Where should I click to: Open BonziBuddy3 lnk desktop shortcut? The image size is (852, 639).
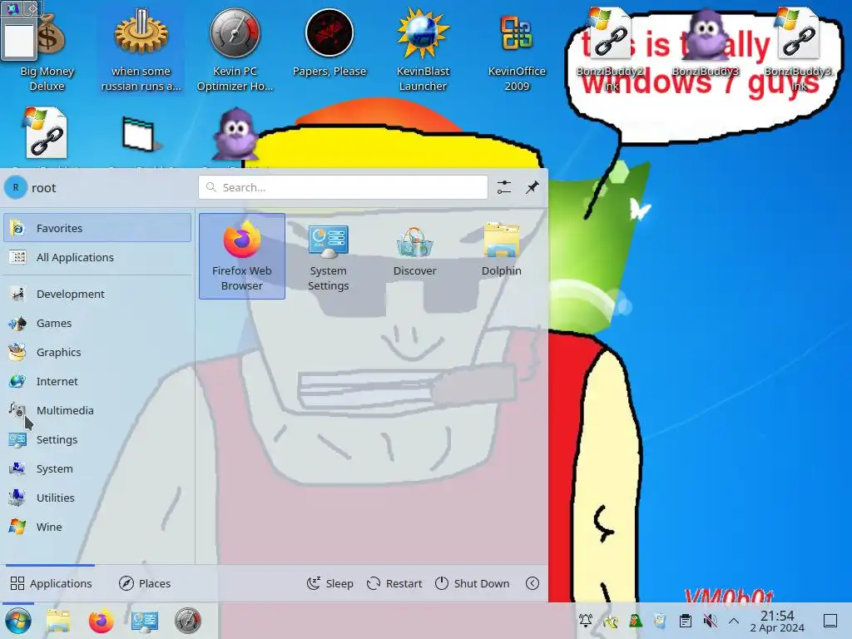(799, 50)
